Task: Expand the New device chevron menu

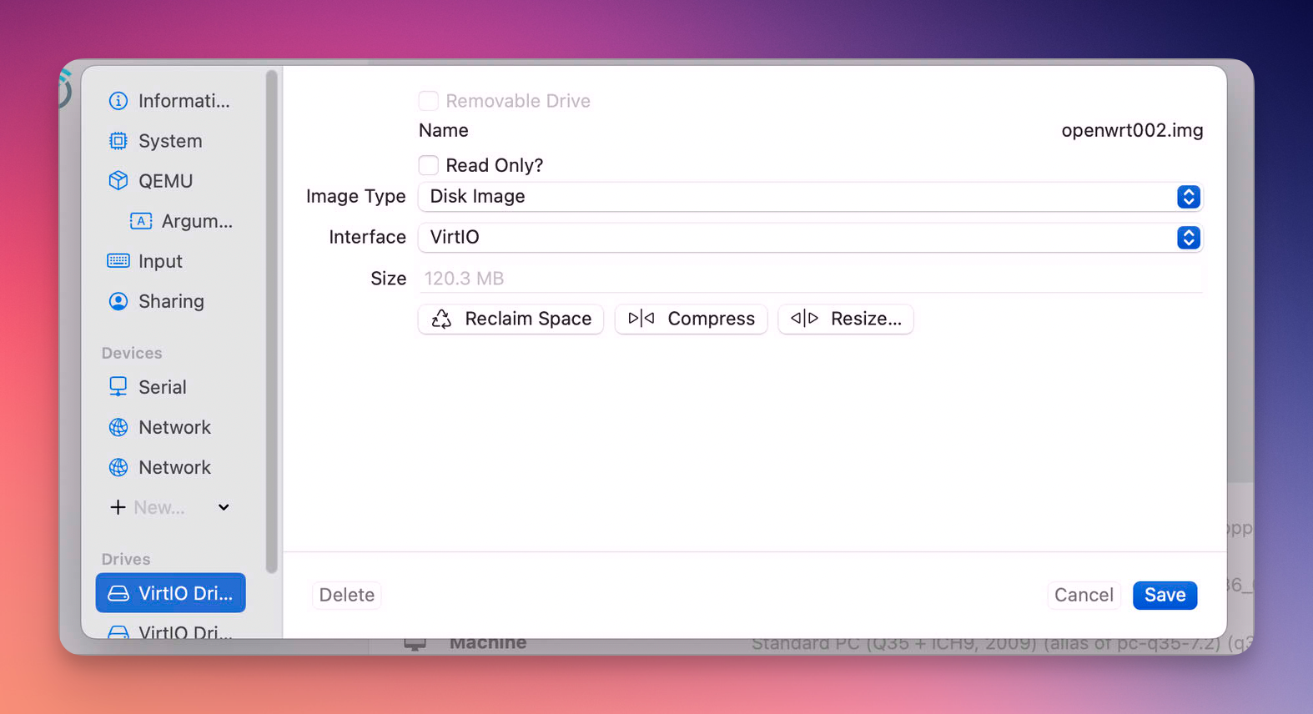Action: 224,507
